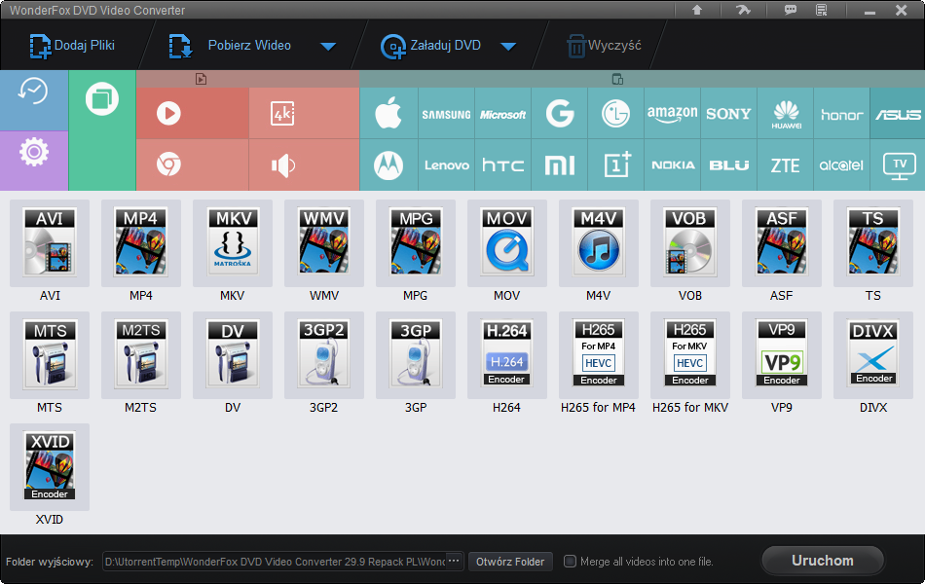
Task: Open Nokia device profiles
Action: (673, 165)
